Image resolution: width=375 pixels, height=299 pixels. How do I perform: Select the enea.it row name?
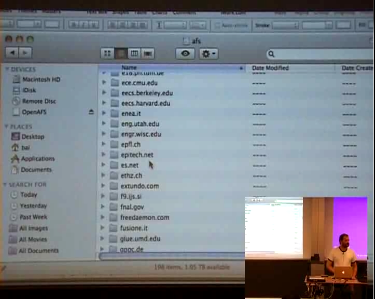pyautogui.click(x=131, y=114)
